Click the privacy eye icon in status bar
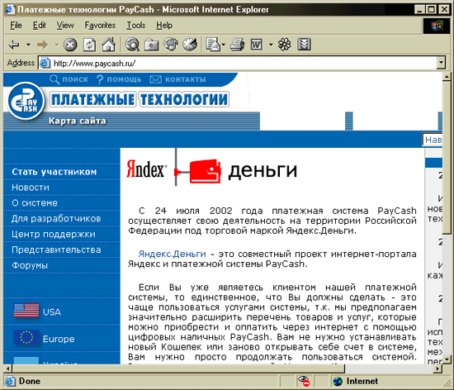 point(304,381)
